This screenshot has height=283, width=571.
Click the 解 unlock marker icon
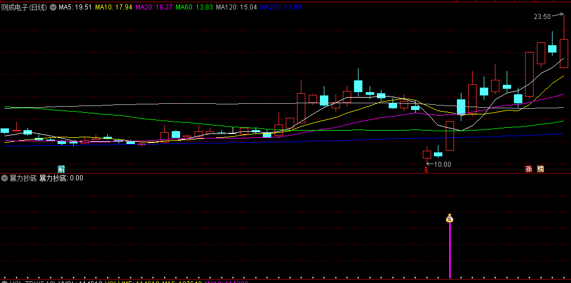click(61, 169)
